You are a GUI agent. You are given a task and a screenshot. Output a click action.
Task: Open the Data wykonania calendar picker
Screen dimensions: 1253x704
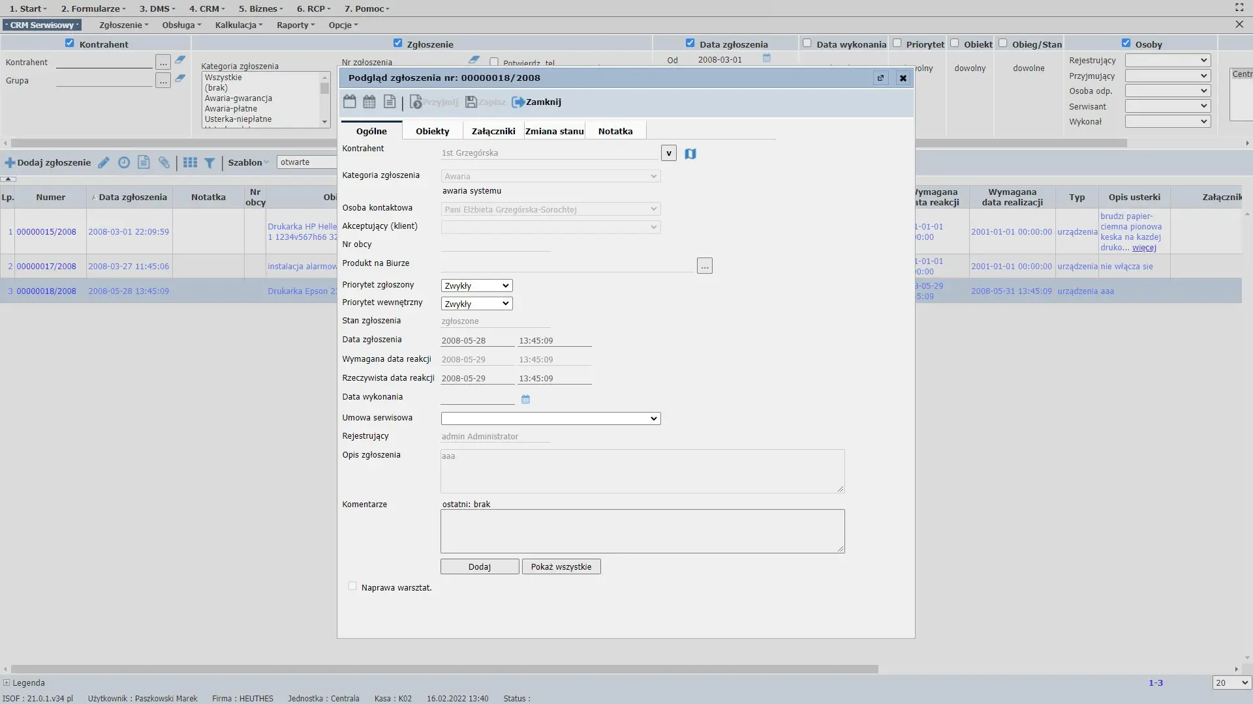pyautogui.click(x=525, y=399)
